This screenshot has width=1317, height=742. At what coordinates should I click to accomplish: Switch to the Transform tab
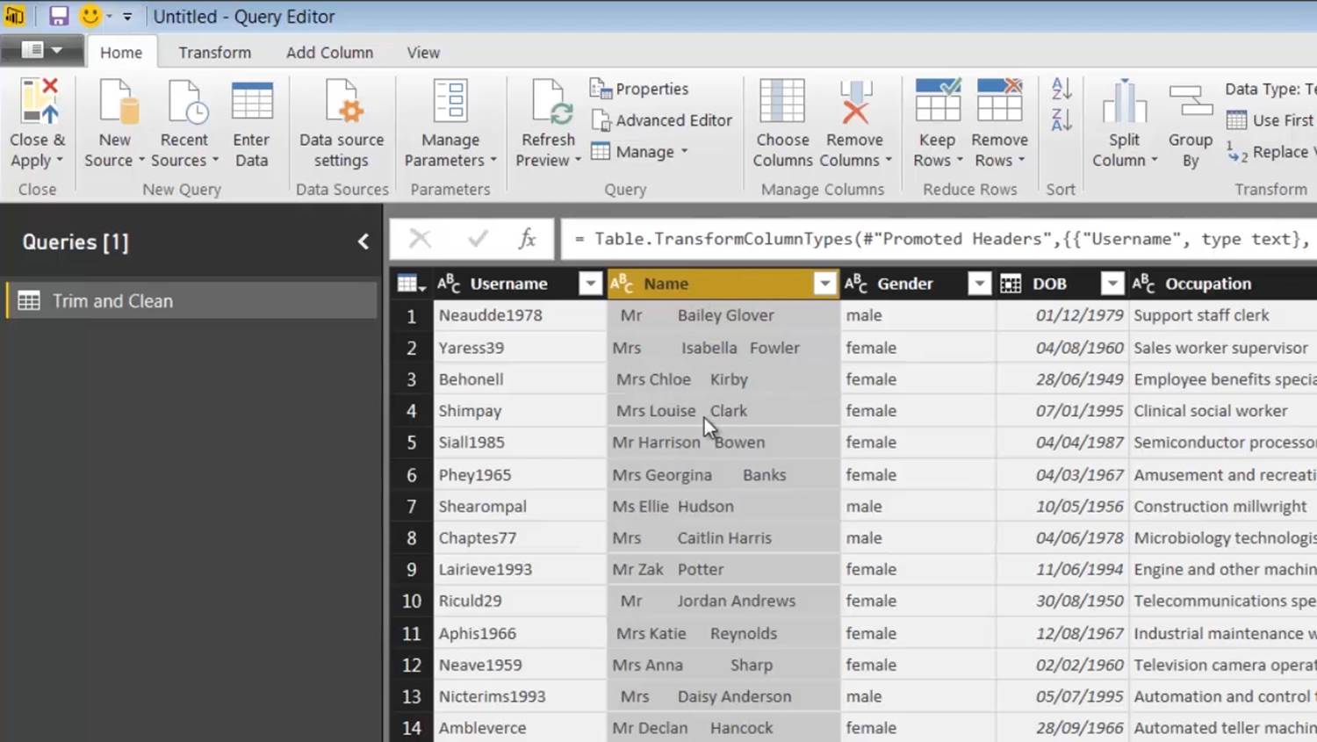pos(214,53)
